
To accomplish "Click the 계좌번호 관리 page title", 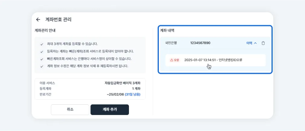I will (58, 19).
